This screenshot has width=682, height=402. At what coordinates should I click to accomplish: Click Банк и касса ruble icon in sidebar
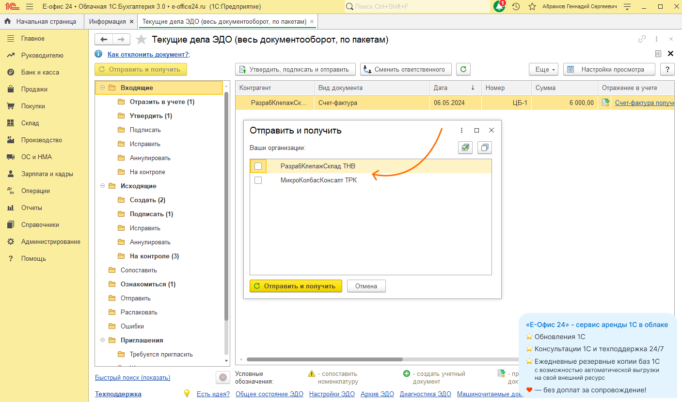click(x=10, y=72)
